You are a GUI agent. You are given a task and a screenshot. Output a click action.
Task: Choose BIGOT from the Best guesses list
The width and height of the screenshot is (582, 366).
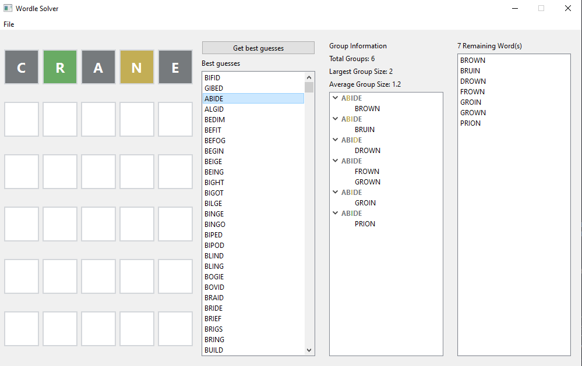[x=253, y=193]
